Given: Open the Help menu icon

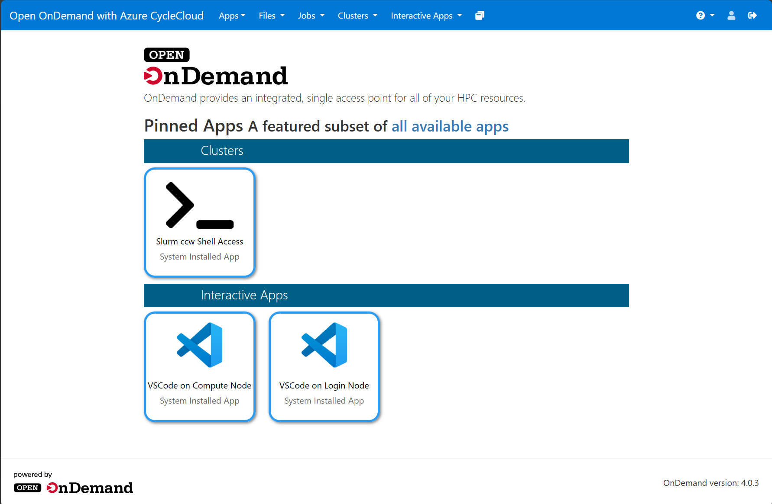Looking at the screenshot, I should pyautogui.click(x=705, y=16).
